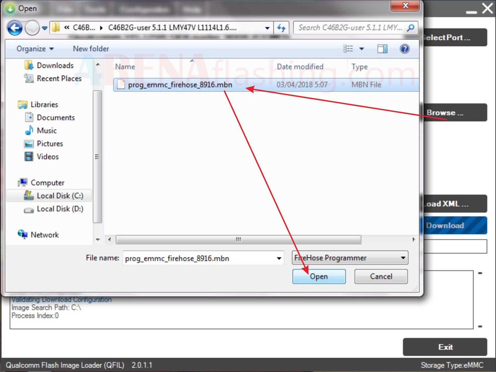Close the Open dialog with red X

pos(405,5)
